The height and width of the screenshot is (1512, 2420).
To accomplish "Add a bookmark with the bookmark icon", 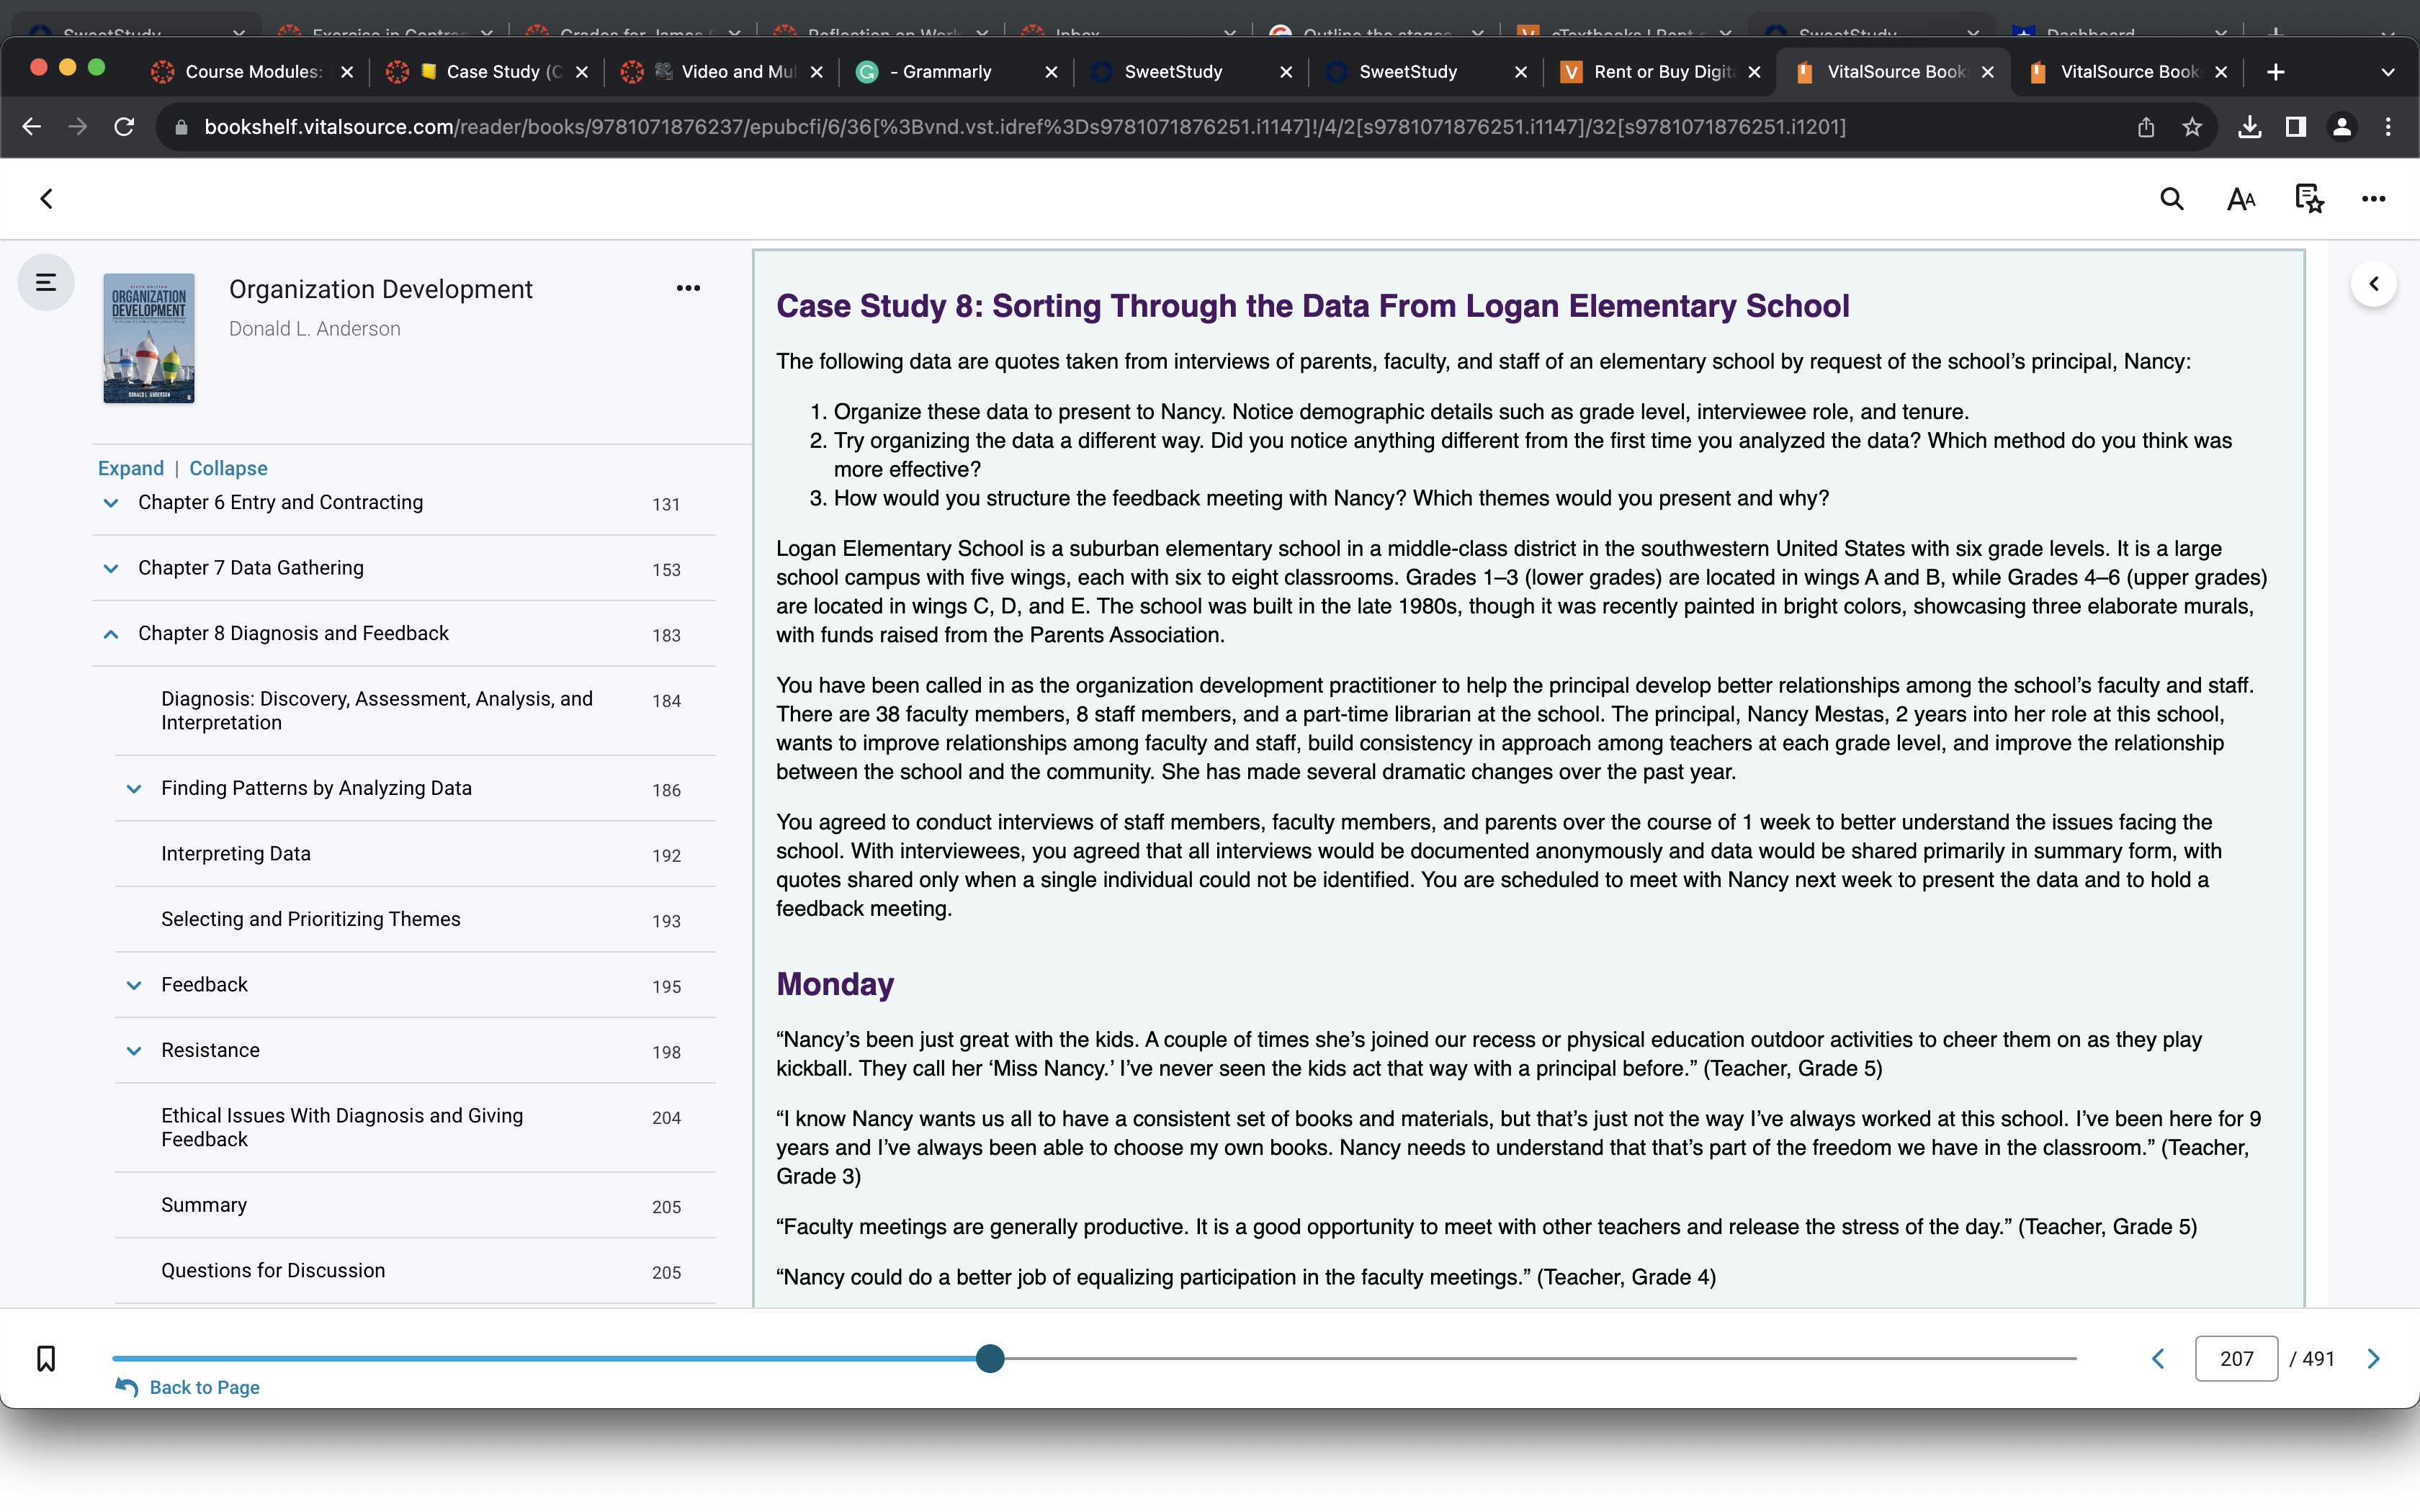I will click(46, 1358).
